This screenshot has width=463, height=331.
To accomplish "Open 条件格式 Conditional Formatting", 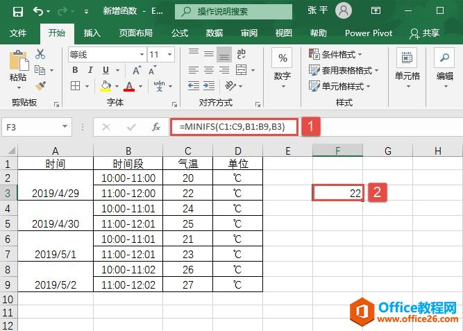I will 335,54.
